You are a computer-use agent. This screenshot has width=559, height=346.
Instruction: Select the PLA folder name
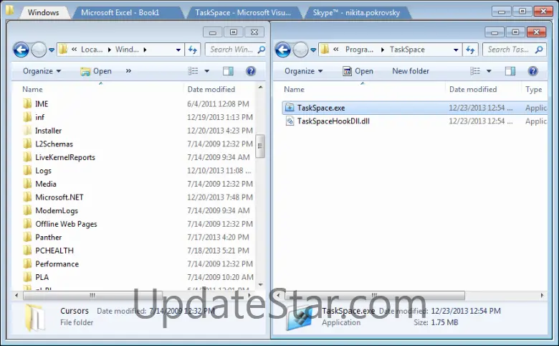click(42, 277)
